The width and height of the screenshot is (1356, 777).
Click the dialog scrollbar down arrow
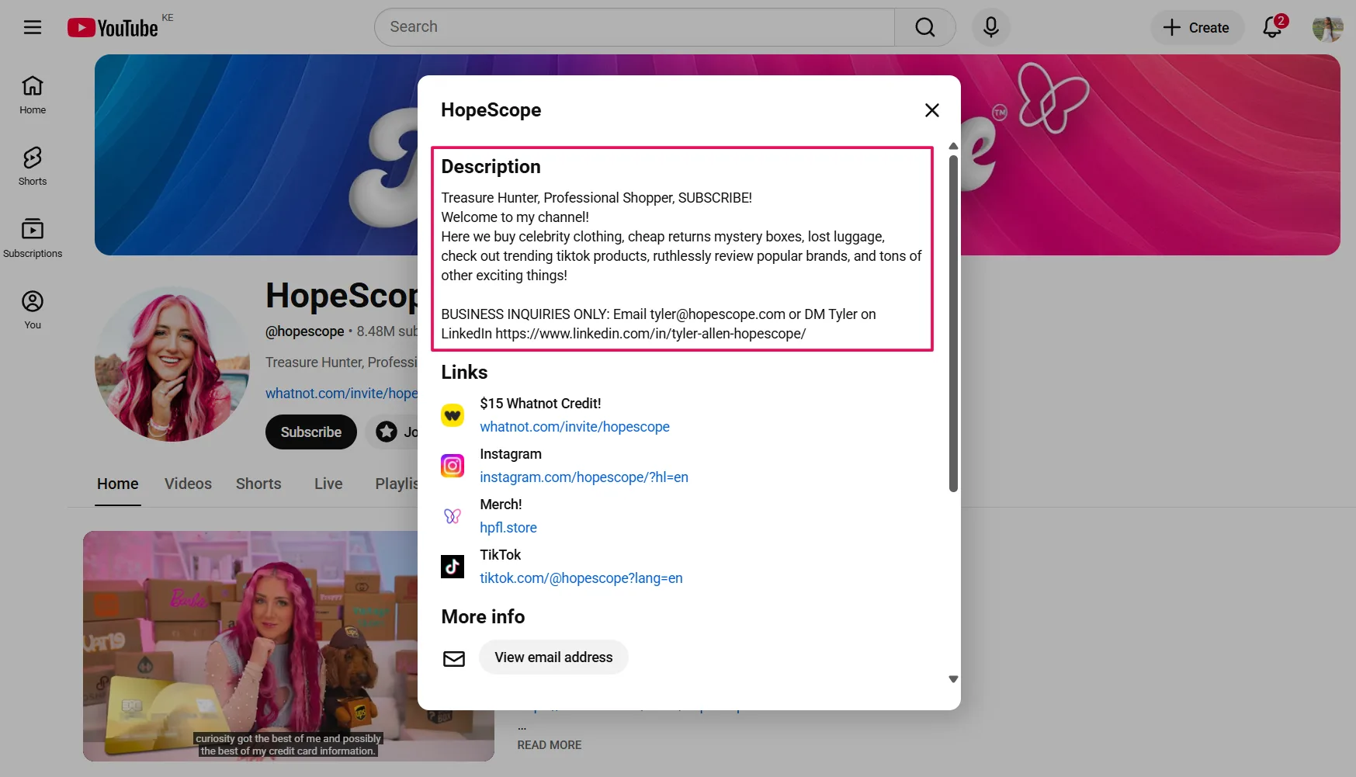953,679
